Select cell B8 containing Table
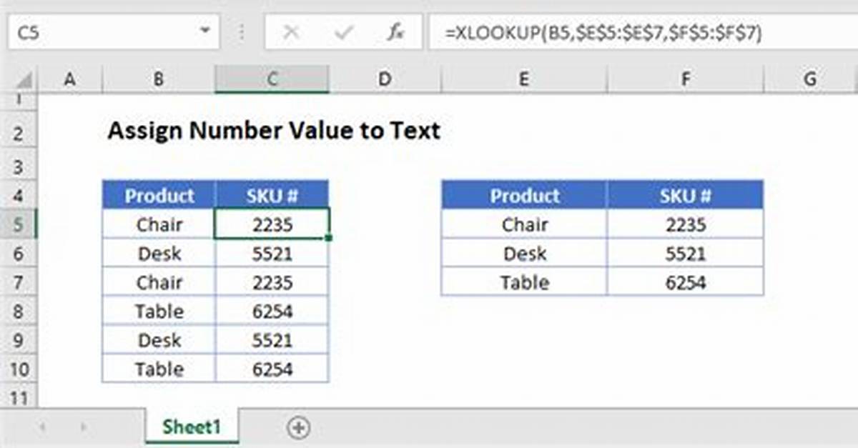Image resolution: width=858 pixels, height=448 pixels. tap(159, 311)
